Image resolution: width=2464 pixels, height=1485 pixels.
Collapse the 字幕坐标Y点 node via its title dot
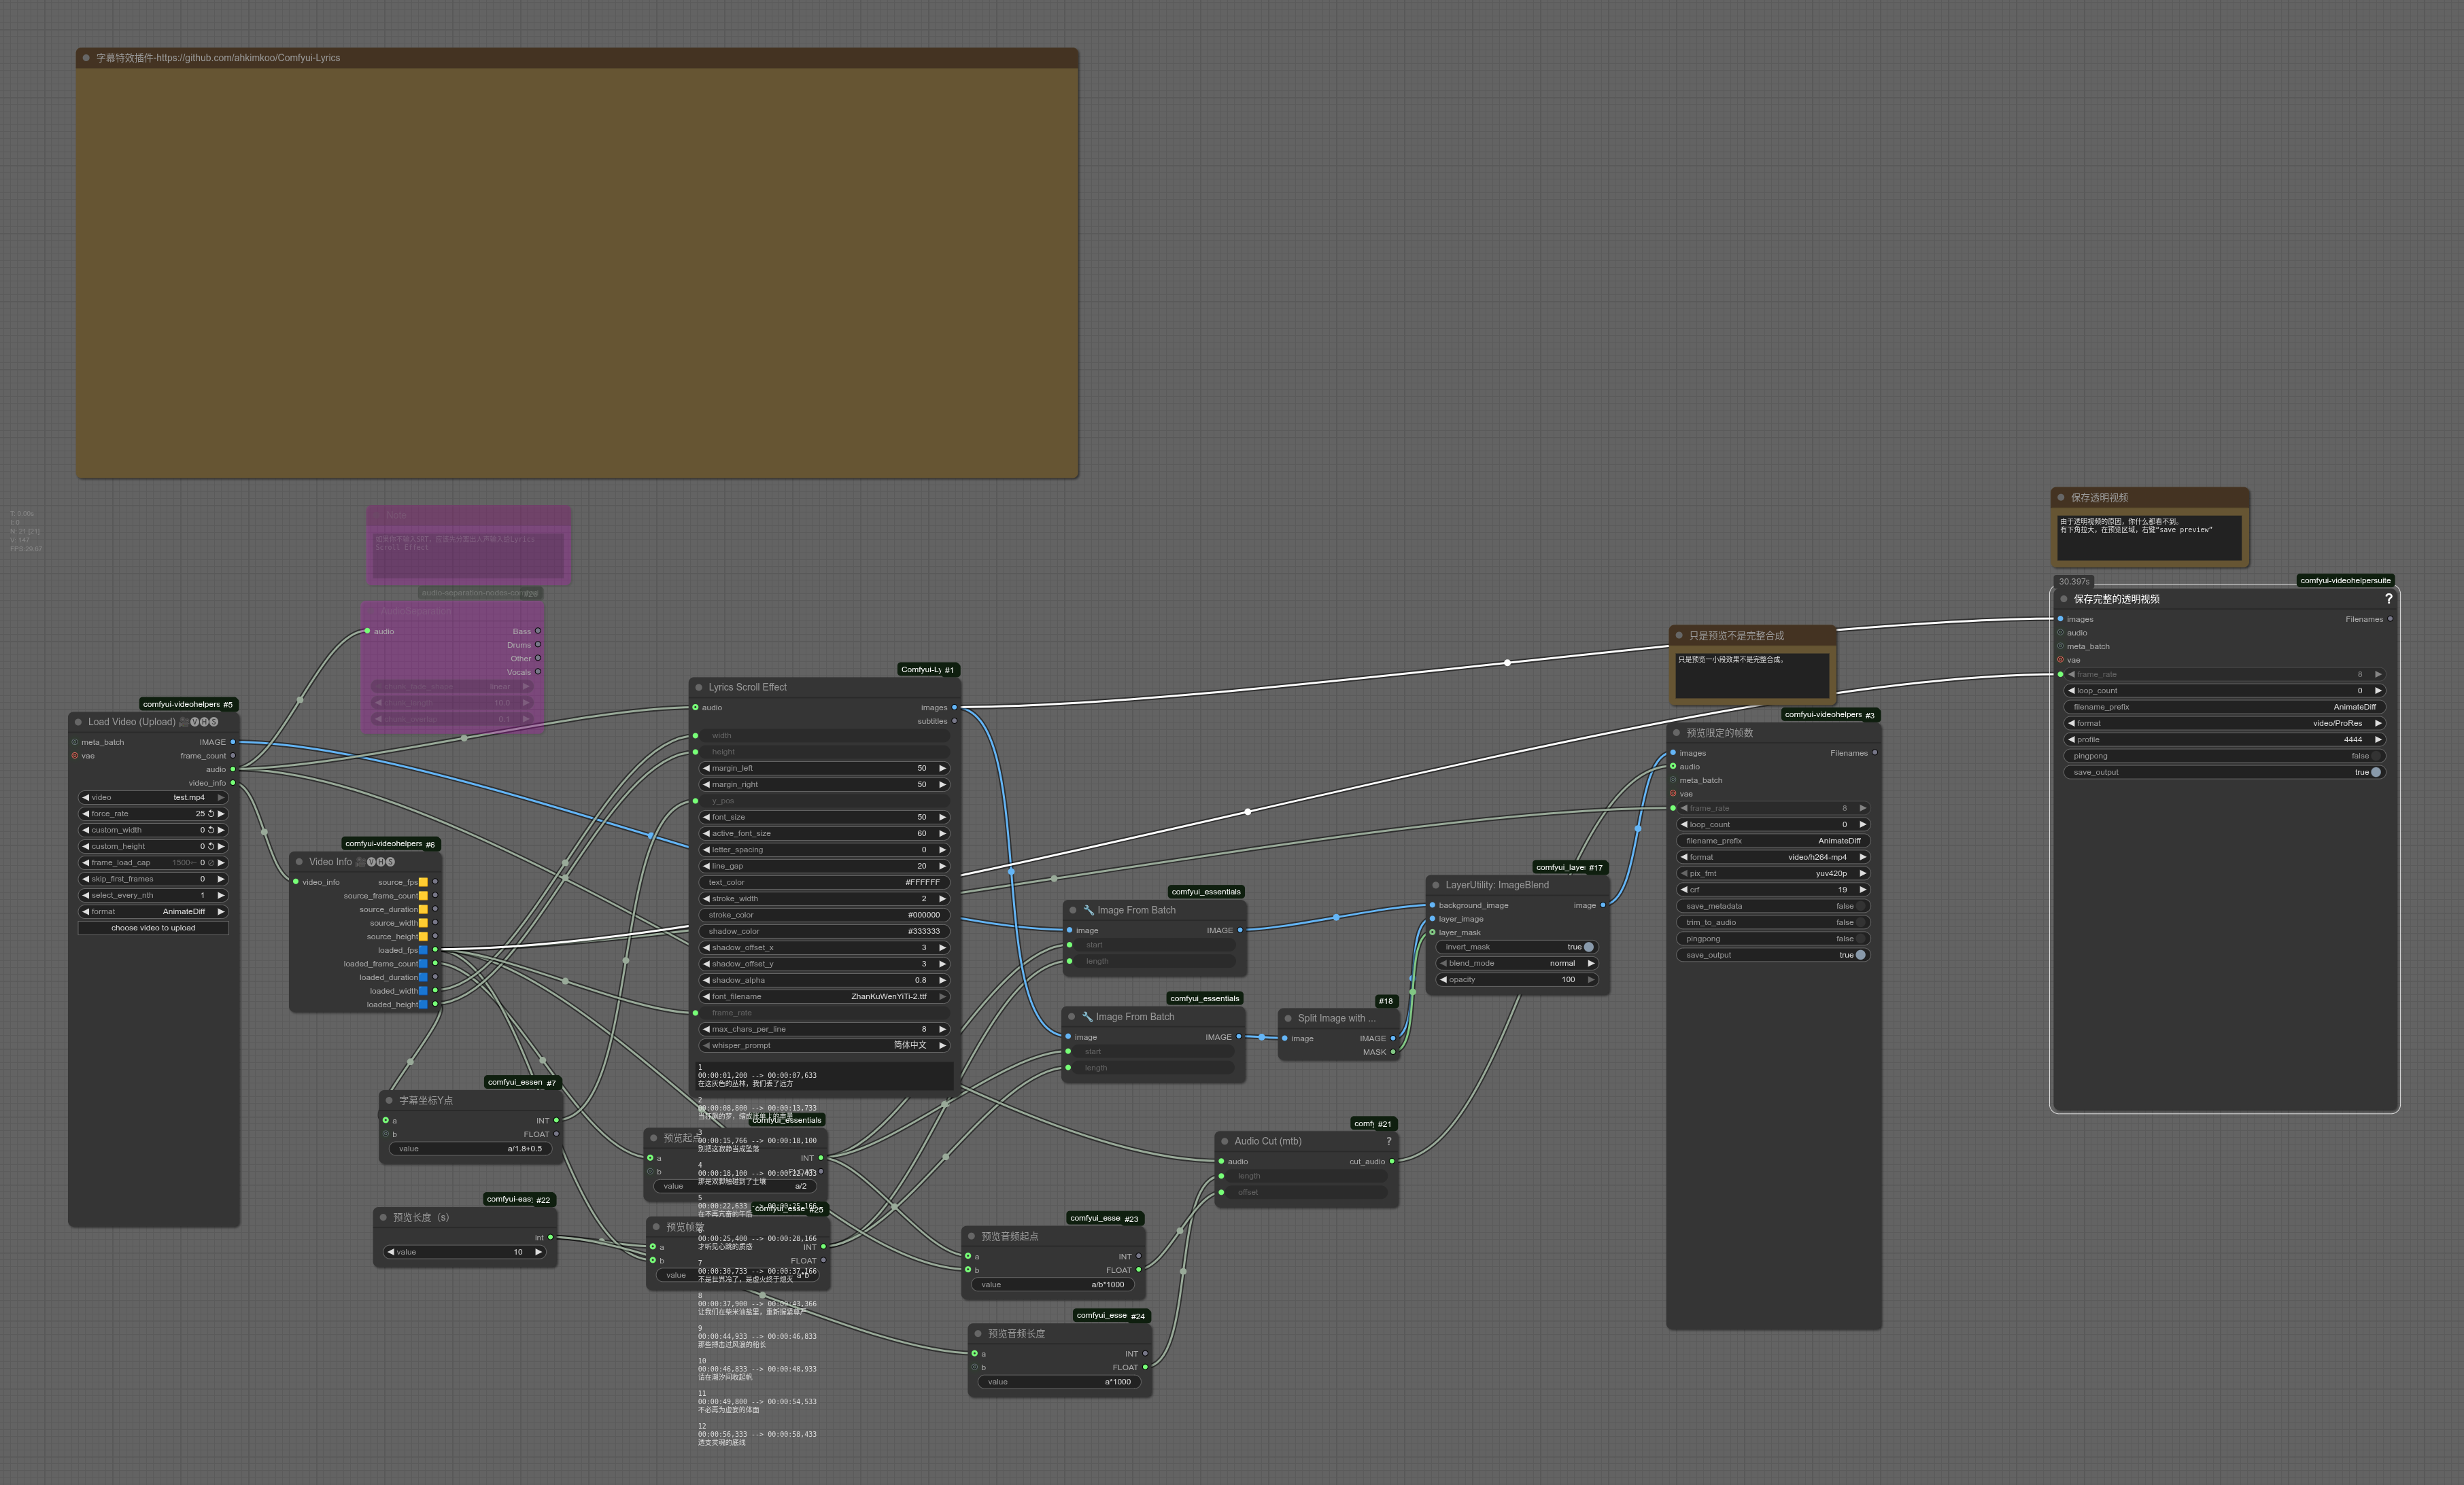pos(389,1100)
